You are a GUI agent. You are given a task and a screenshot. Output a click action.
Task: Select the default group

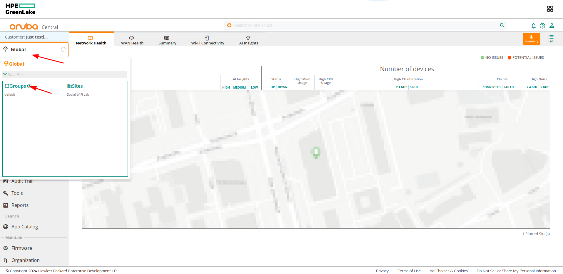click(10, 94)
